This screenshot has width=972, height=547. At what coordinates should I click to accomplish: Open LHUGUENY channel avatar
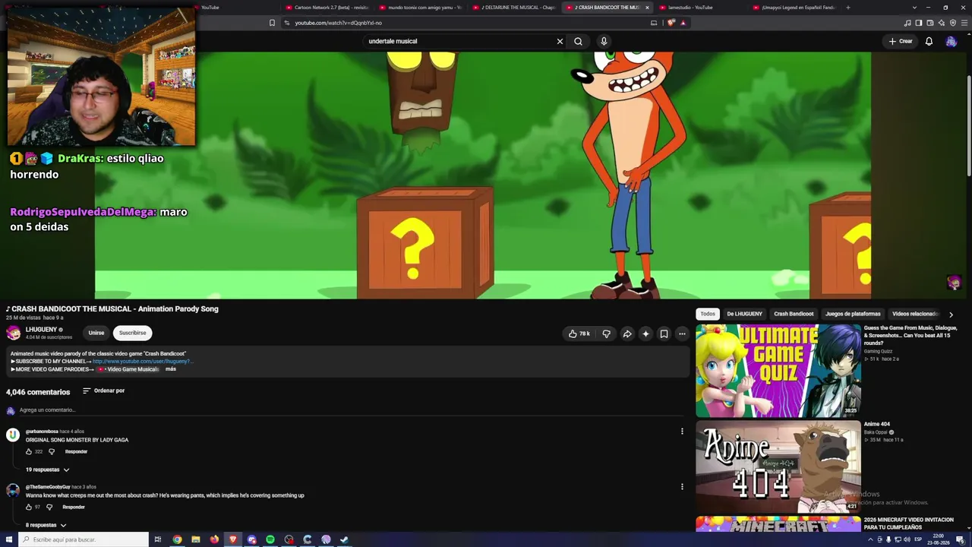[x=13, y=333]
